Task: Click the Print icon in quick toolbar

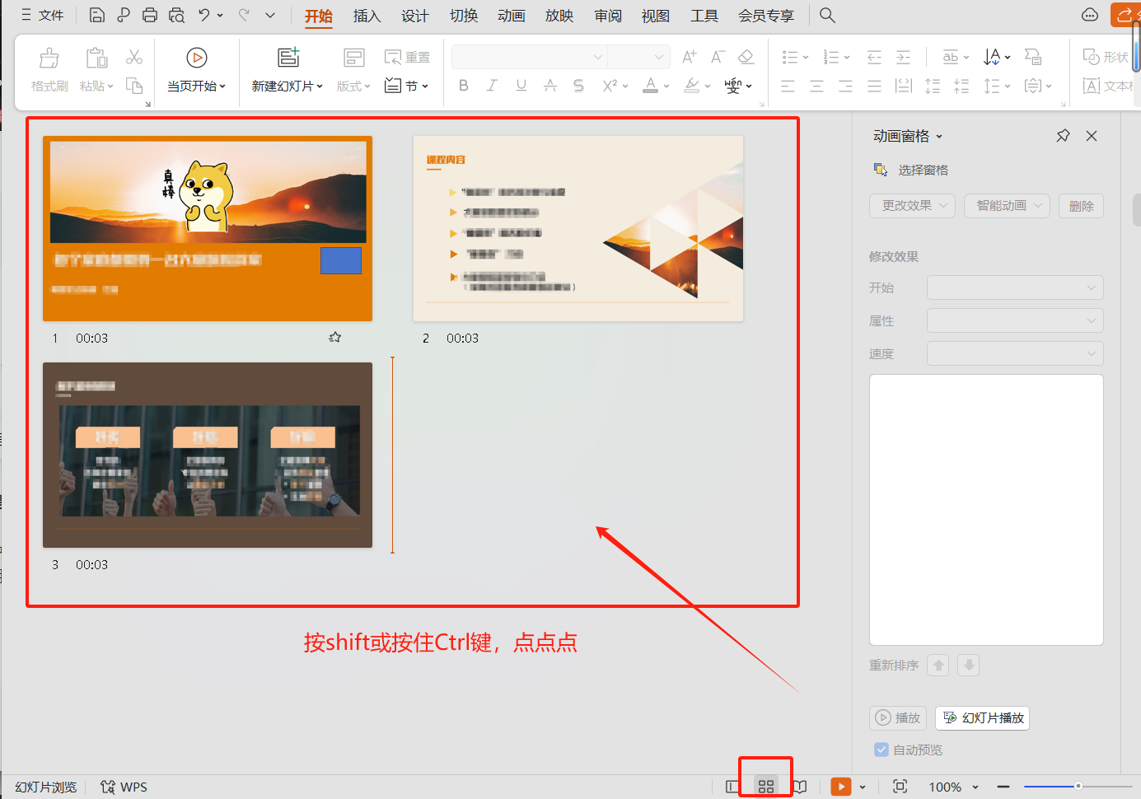Action: pyautogui.click(x=150, y=15)
